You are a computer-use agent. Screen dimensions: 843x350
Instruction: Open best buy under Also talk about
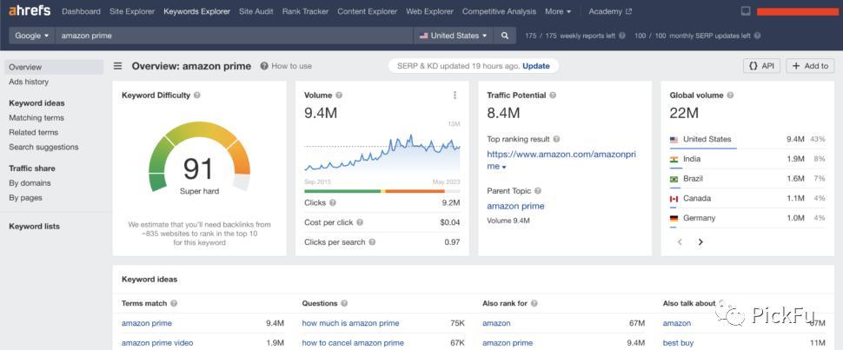point(678,343)
